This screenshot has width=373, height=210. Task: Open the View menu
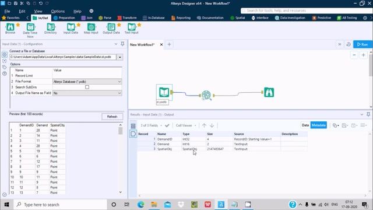(38, 11)
